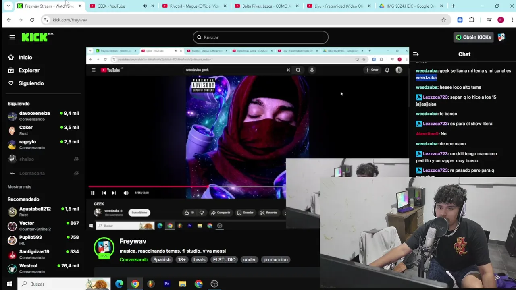Viewport: 516px width, 290px height.
Task: Clear YouTube search with X icon
Action: tap(288, 70)
